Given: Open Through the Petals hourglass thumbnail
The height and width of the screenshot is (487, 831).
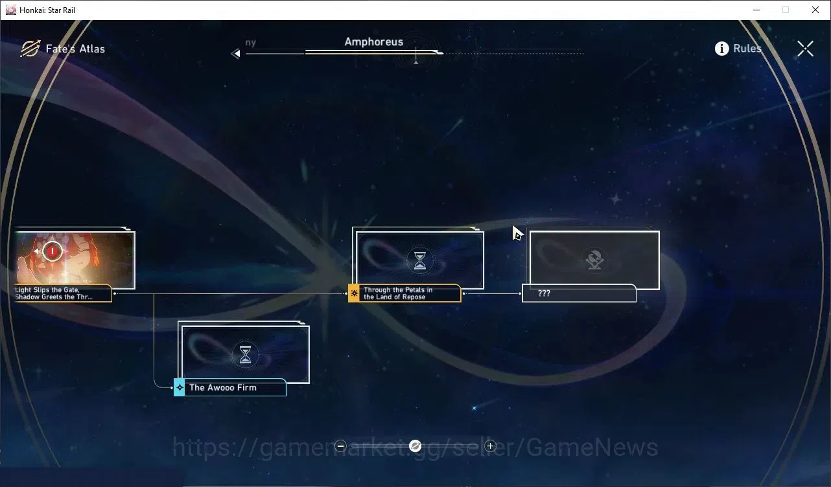Looking at the screenshot, I should point(420,260).
